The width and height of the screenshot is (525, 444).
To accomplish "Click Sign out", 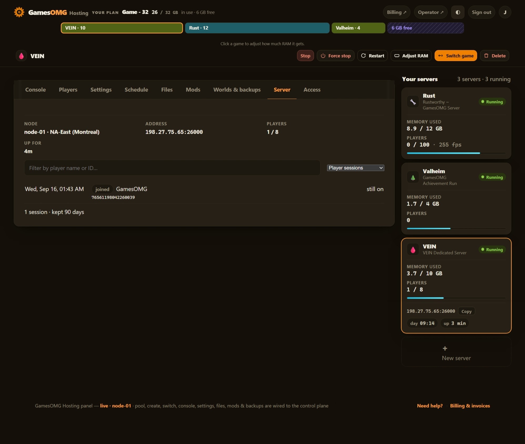I will click(481, 12).
